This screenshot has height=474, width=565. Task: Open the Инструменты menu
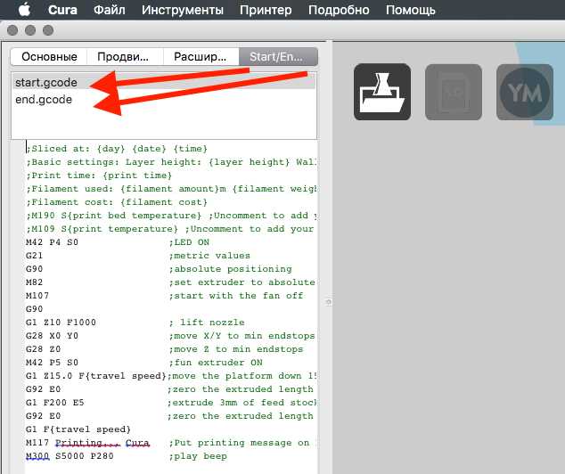tap(183, 10)
